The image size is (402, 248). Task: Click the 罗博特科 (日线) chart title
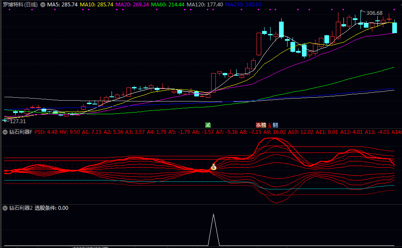[x=20, y=5]
